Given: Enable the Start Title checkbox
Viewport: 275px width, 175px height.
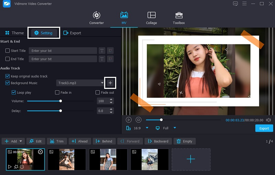Looking at the screenshot, I should click(x=8, y=51).
